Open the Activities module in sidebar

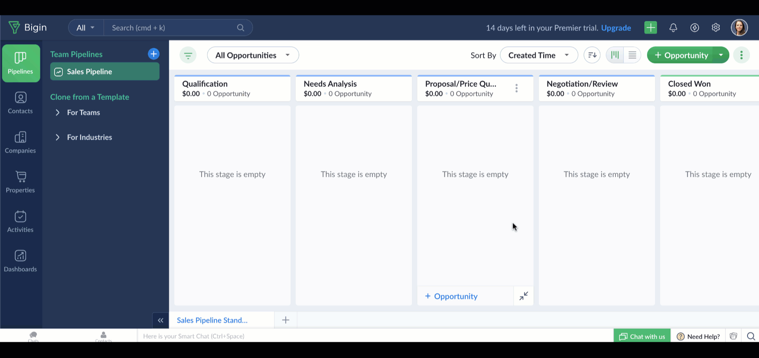click(21, 221)
